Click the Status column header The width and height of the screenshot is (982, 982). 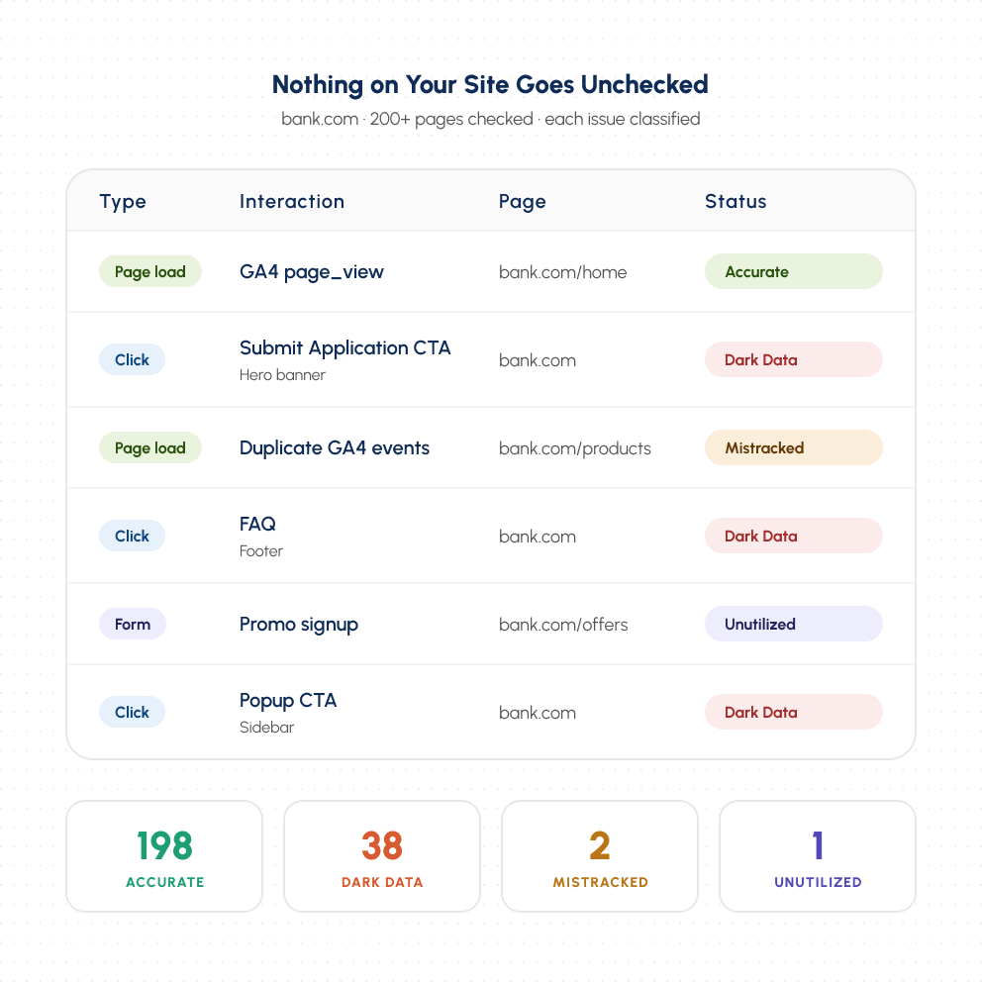736,201
